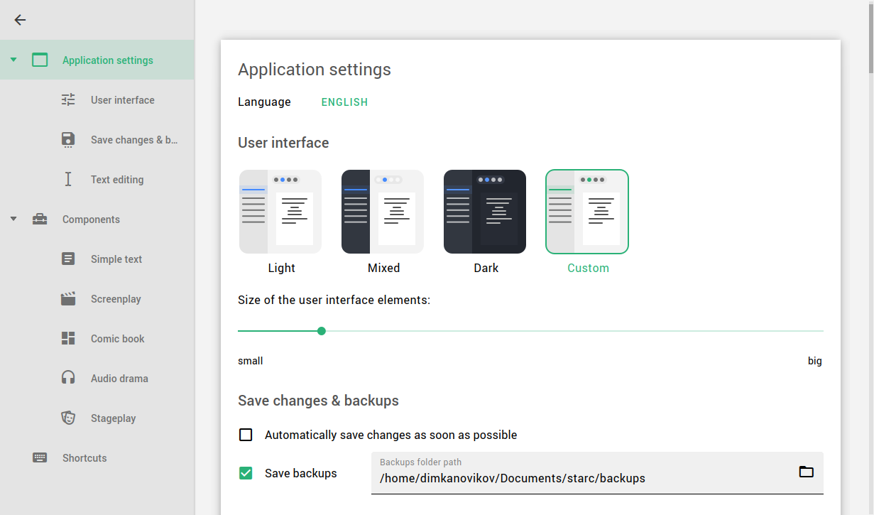Click the Simple text document icon
The width and height of the screenshot is (874, 515).
click(68, 259)
